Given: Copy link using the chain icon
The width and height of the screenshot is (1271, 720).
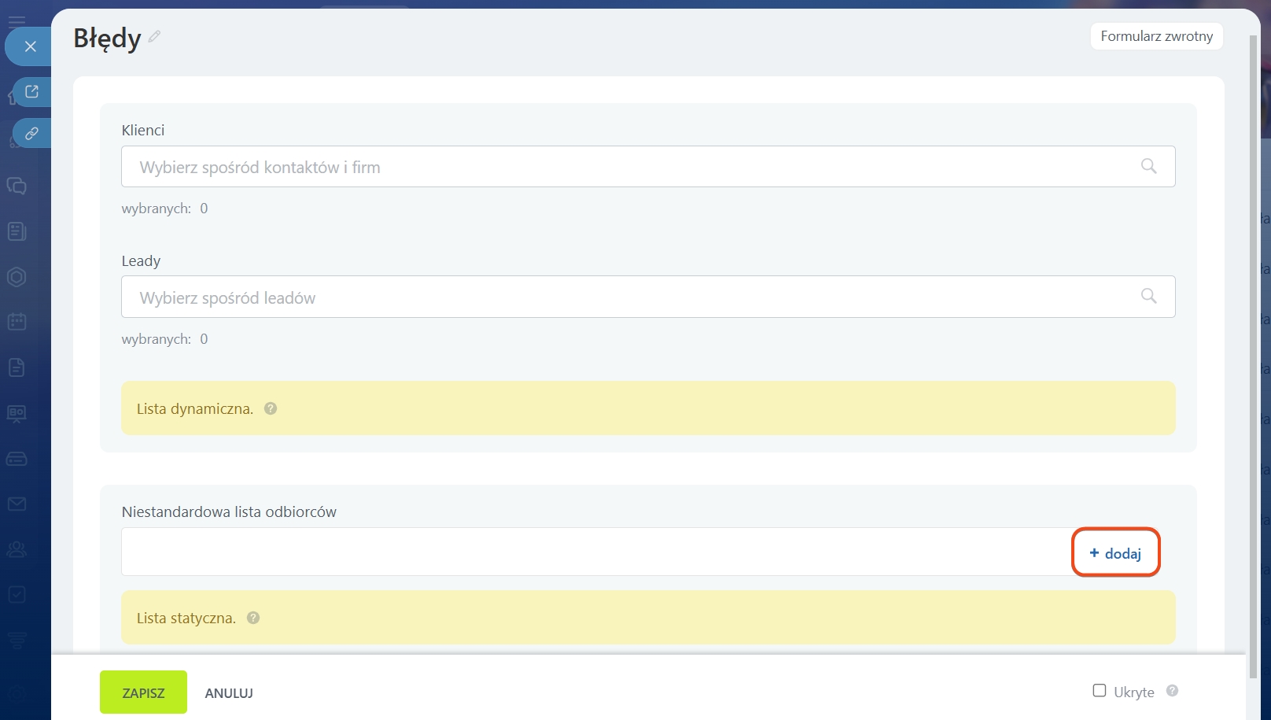Looking at the screenshot, I should point(31,134).
